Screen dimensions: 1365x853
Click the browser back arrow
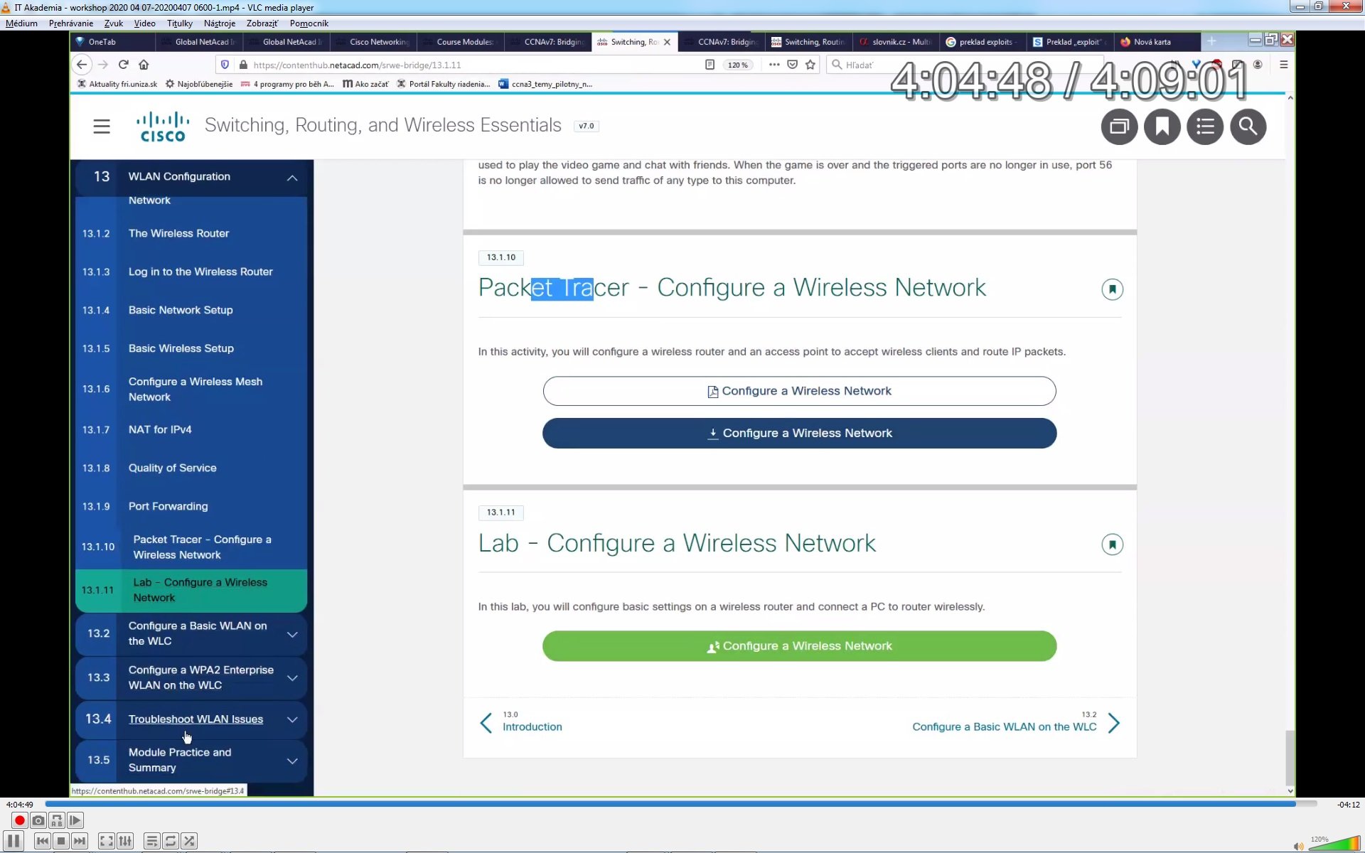tap(82, 65)
